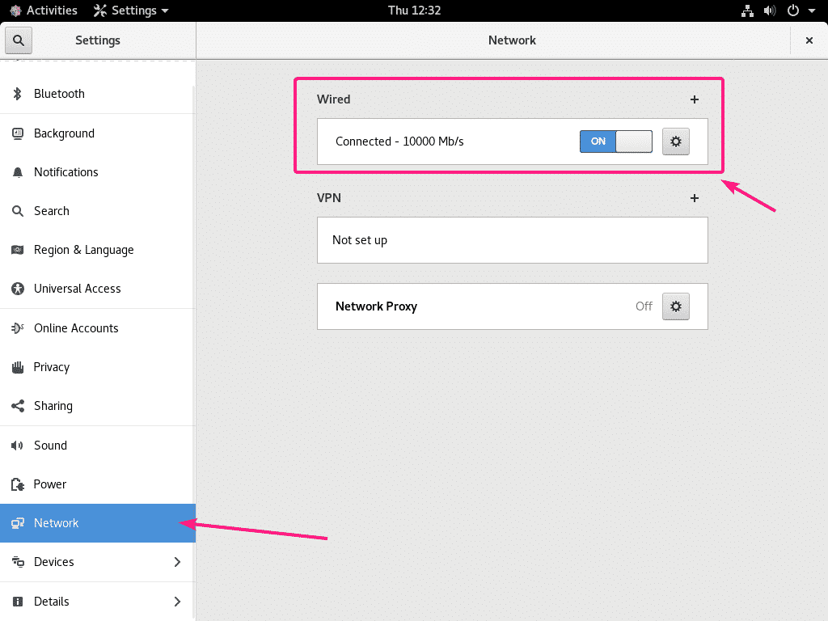Open the Settings menu in top bar

tap(130, 11)
